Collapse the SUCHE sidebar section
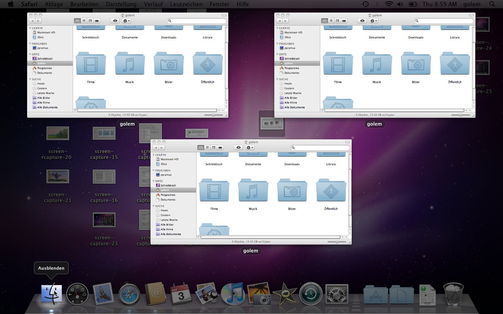Viewport: 503px width, 314px height. tap(153, 206)
